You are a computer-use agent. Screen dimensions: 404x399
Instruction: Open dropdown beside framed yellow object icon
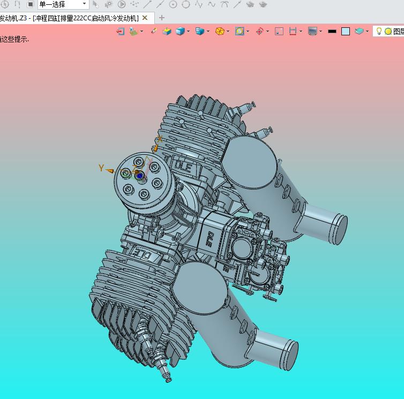click(248, 32)
